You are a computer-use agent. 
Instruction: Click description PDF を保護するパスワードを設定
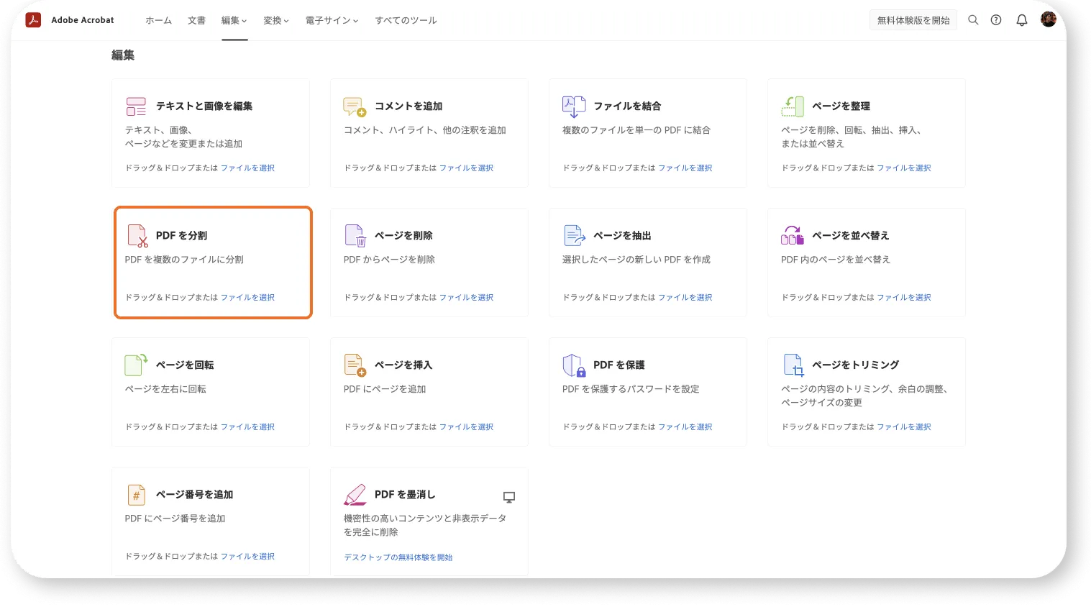631,389
